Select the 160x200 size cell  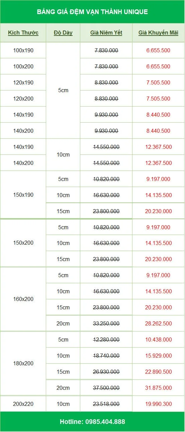click(23, 299)
